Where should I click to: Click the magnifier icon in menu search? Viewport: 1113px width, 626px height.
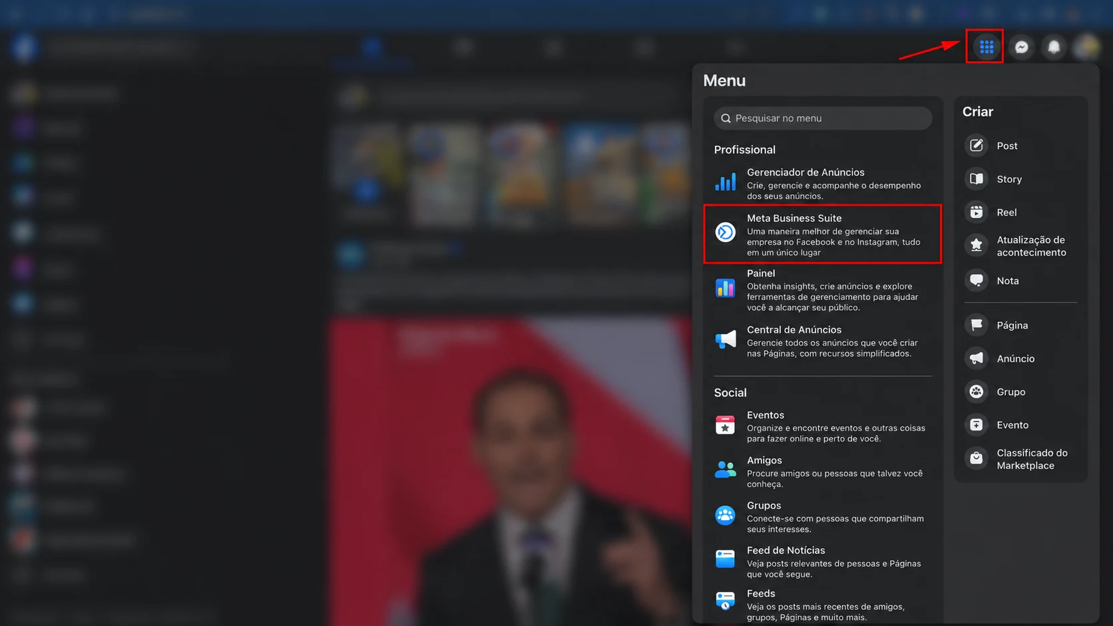point(726,118)
